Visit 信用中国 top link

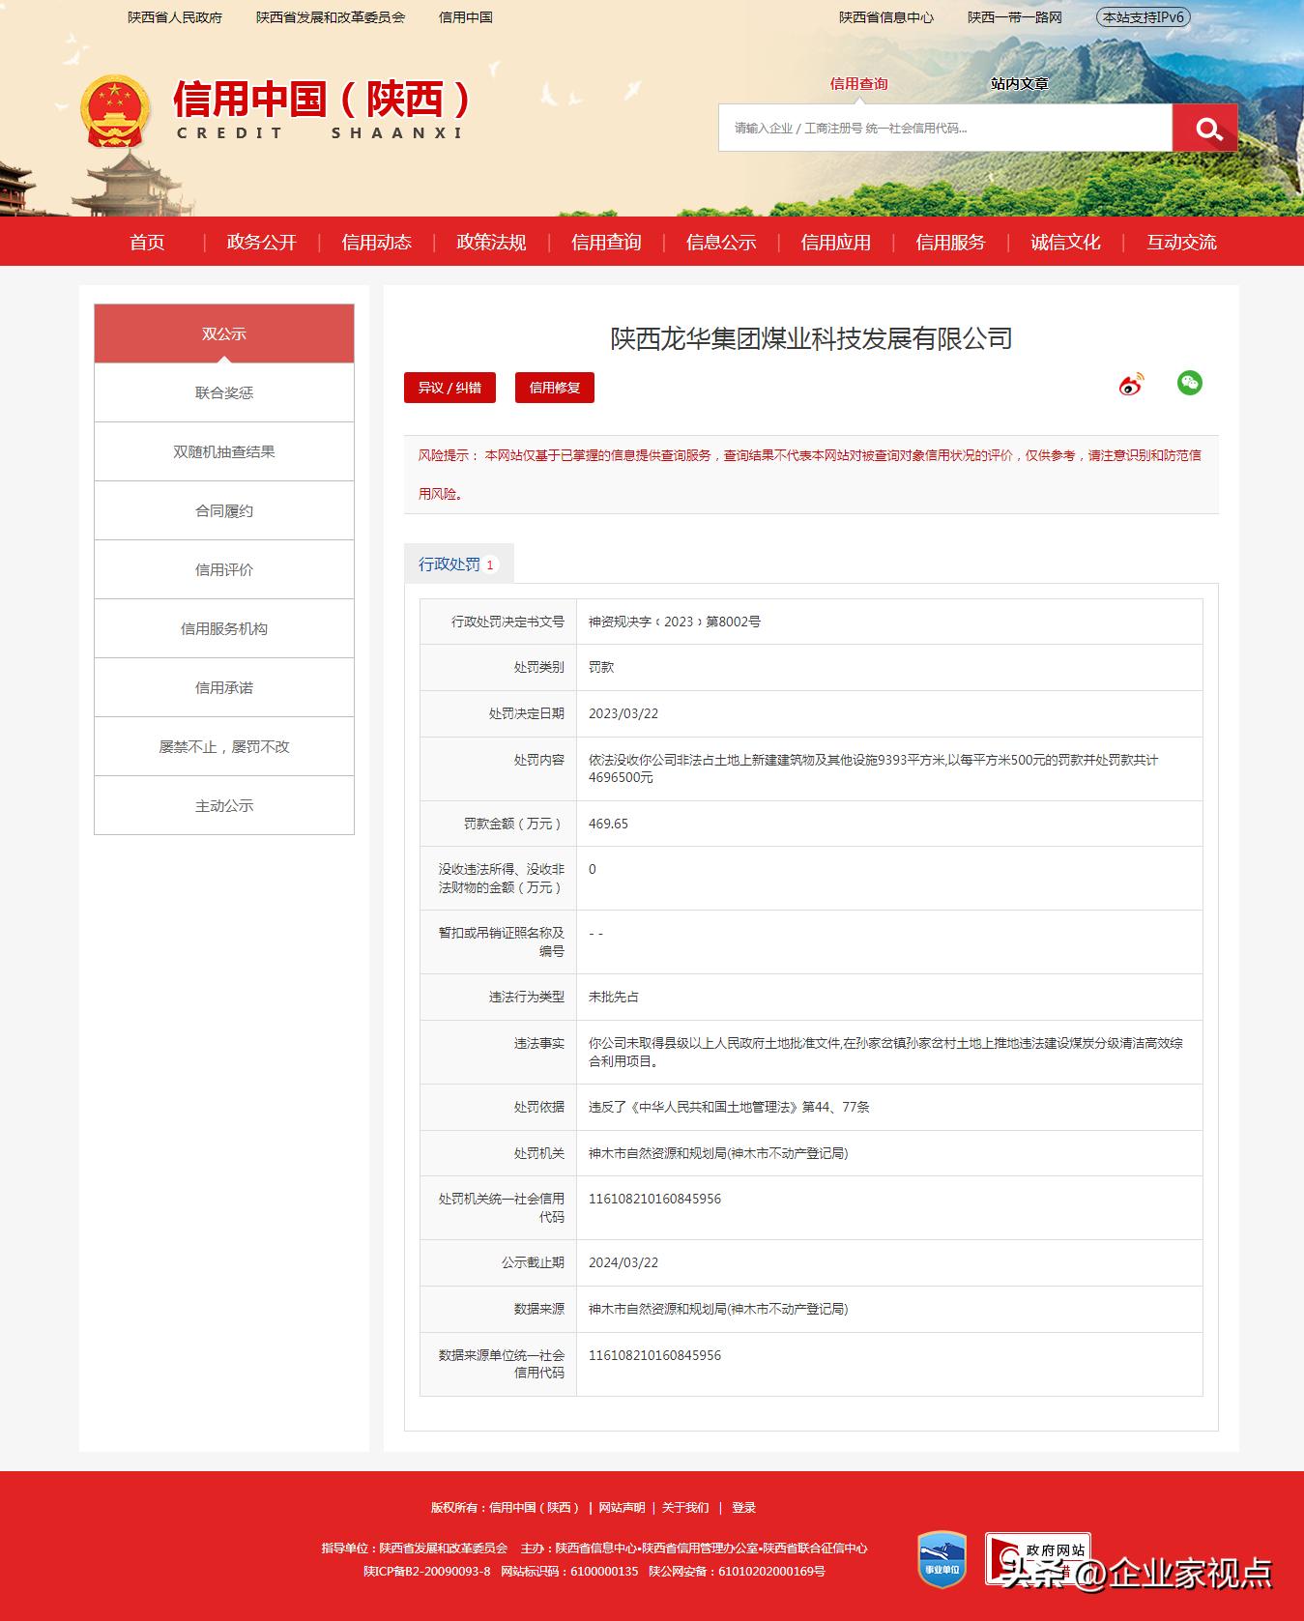(x=466, y=17)
